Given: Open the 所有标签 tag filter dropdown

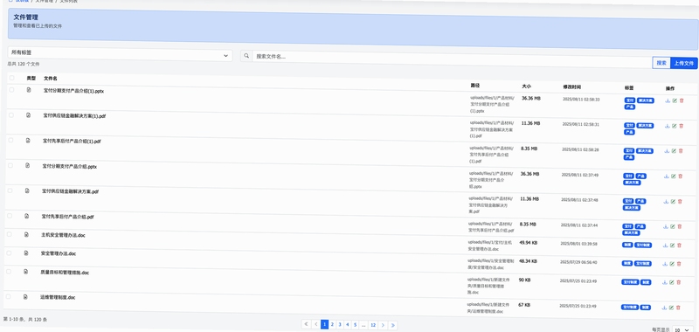Looking at the screenshot, I should tap(120, 54).
